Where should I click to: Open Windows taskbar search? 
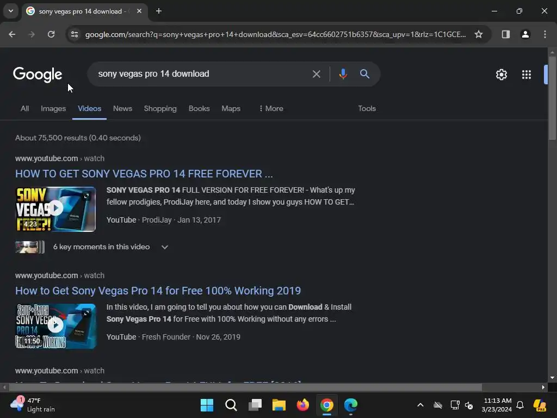pos(231,405)
